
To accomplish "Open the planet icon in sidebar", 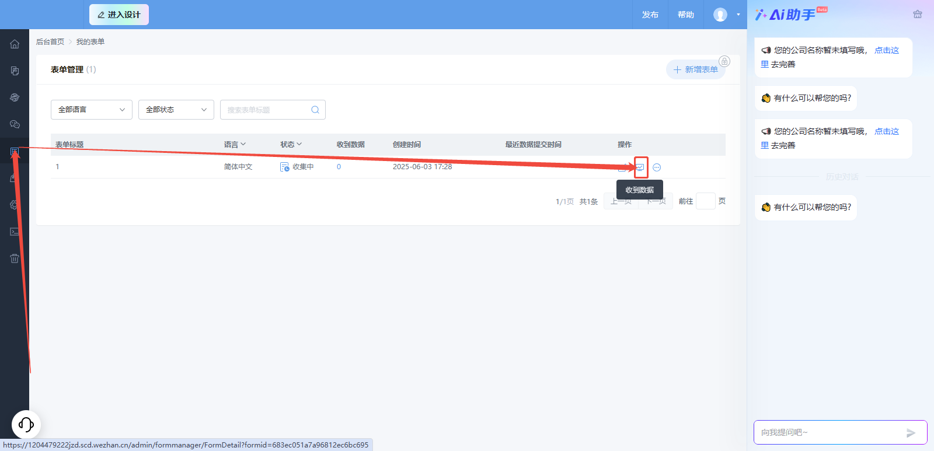I will tap(15, 97).
